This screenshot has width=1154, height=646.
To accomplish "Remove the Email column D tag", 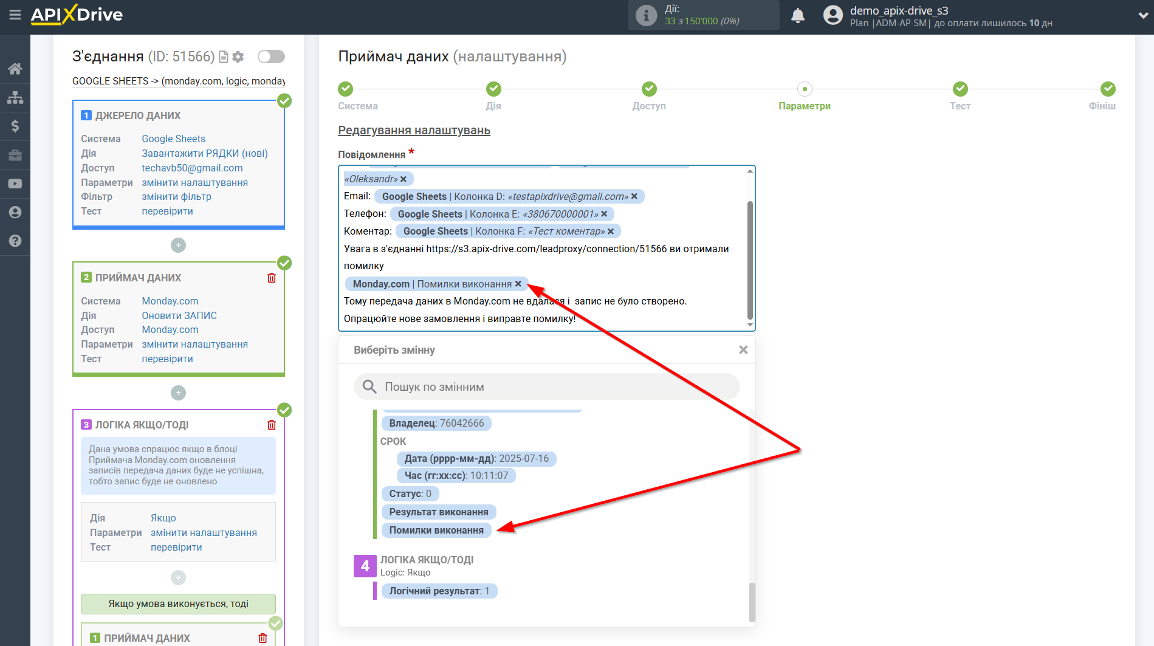I will (x=634, y=196).
